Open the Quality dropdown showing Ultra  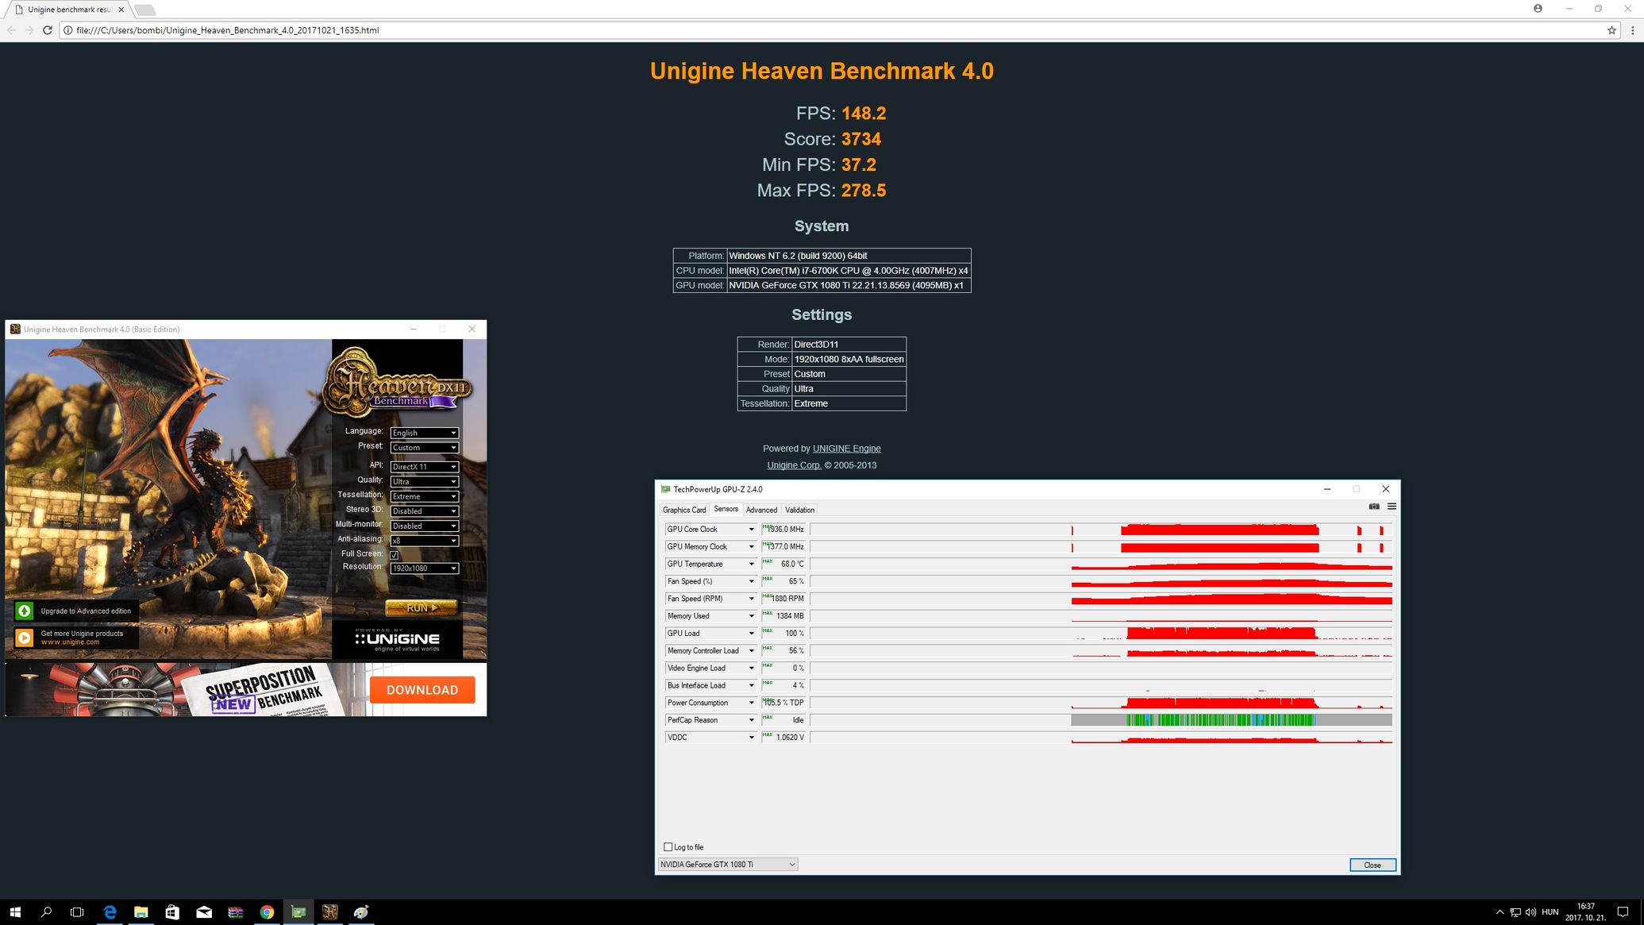click(424, 481)
